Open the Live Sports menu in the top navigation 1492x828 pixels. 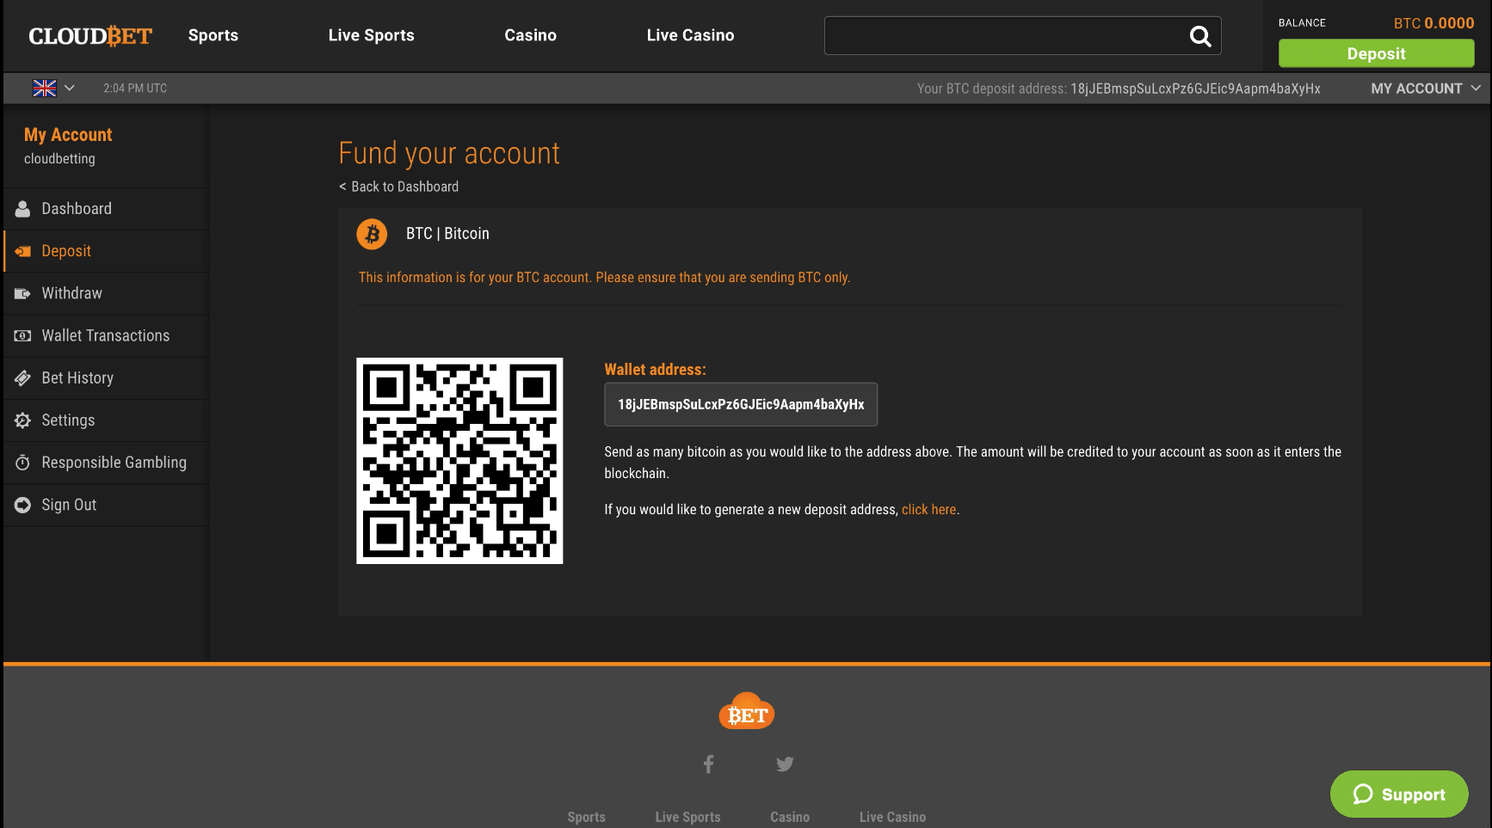[x=372, y=35]
